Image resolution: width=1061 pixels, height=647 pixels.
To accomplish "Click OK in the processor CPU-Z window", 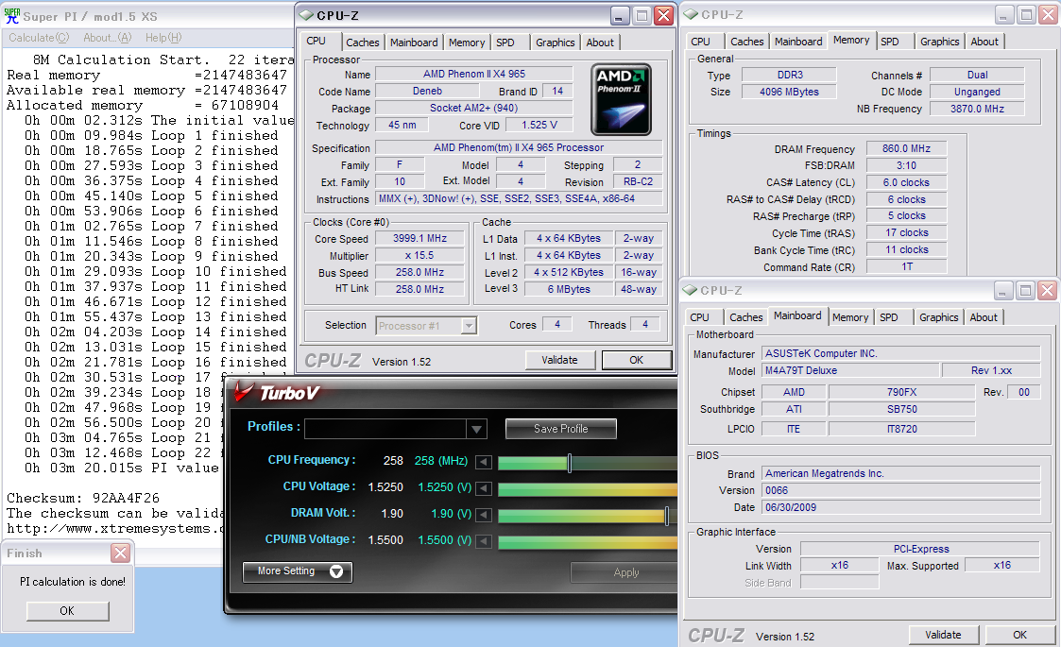I will point(637,360).
